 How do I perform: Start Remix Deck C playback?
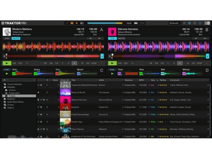coord(7,74)
